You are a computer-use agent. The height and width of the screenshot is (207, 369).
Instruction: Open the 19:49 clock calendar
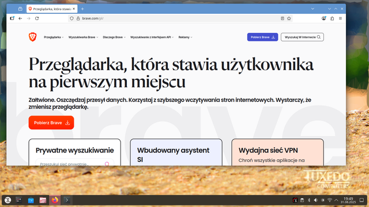[x=348, y=200]
